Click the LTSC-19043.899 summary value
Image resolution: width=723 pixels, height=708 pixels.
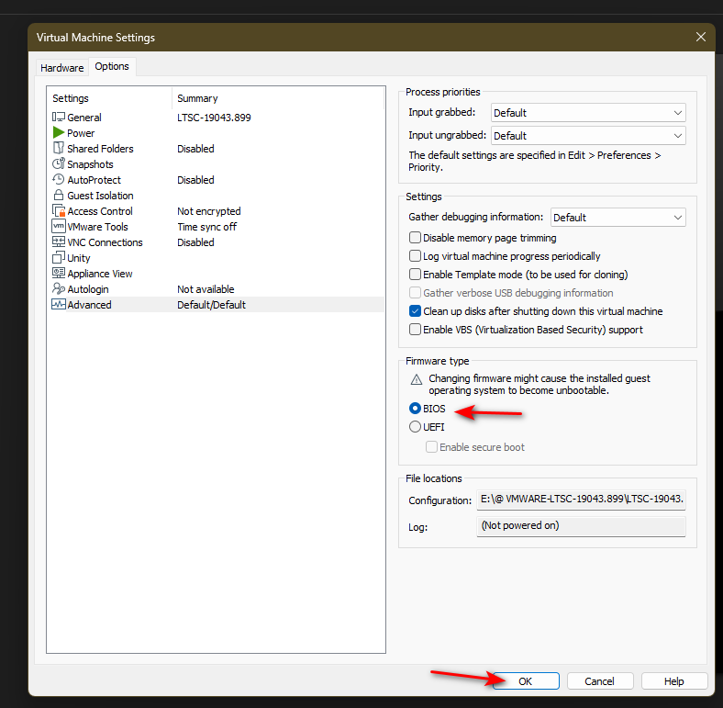(x=214, y=118)
